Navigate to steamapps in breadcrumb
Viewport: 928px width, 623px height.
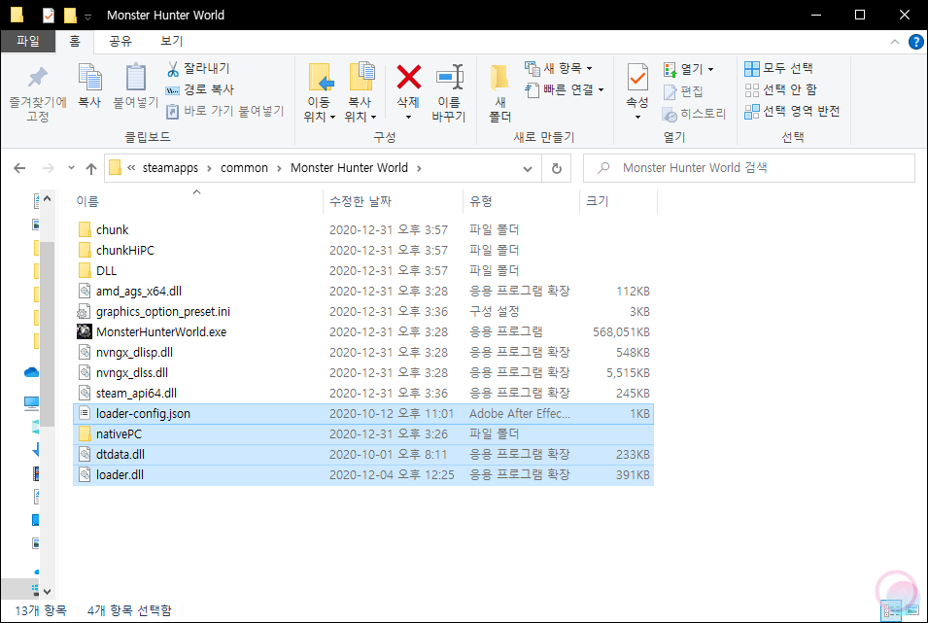[170, 168]
